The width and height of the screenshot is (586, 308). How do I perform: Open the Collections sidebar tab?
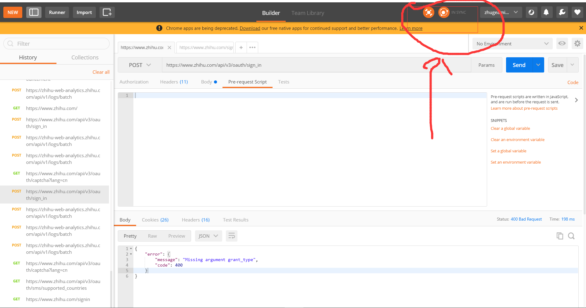(x=85, y=57)
